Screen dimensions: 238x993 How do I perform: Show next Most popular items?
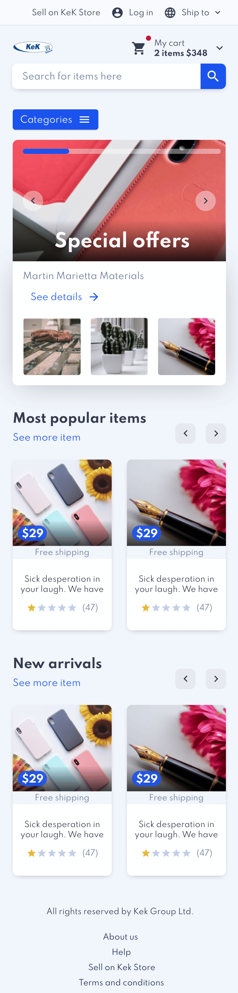pyautogui.click(x=216, y=434)
